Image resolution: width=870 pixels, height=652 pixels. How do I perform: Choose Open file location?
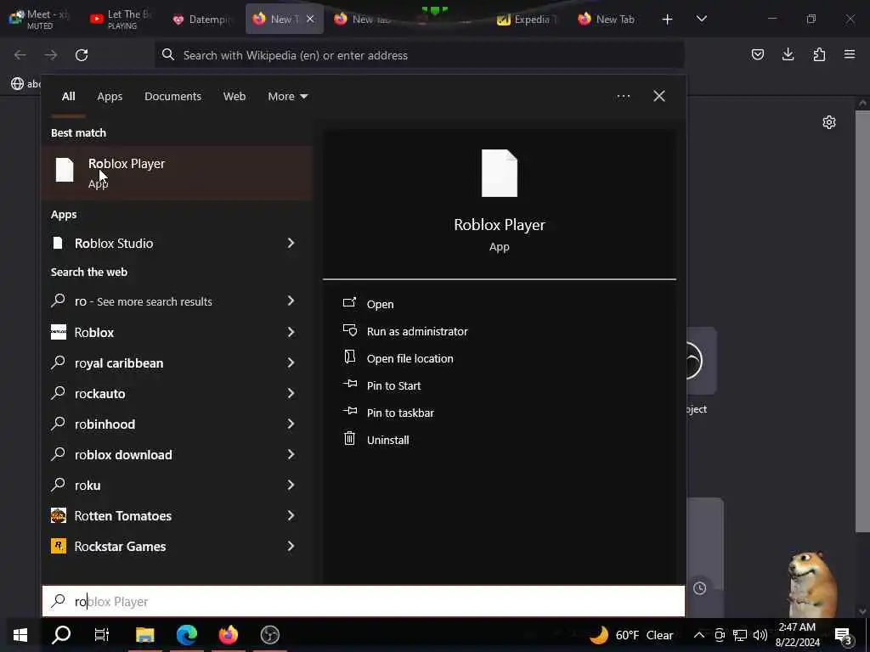[410, 359]
